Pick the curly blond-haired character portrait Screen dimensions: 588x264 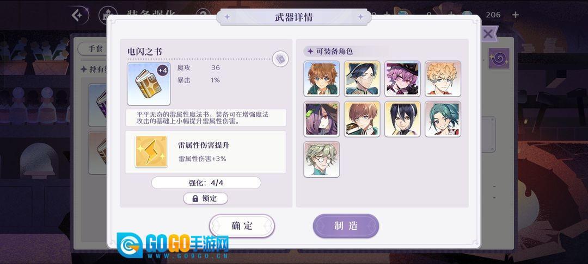click(x=443, y=79)
